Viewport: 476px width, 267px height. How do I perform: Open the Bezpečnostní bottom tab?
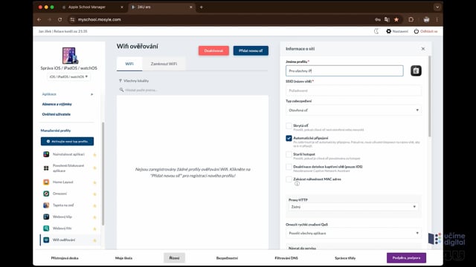[x=227, y=258]
